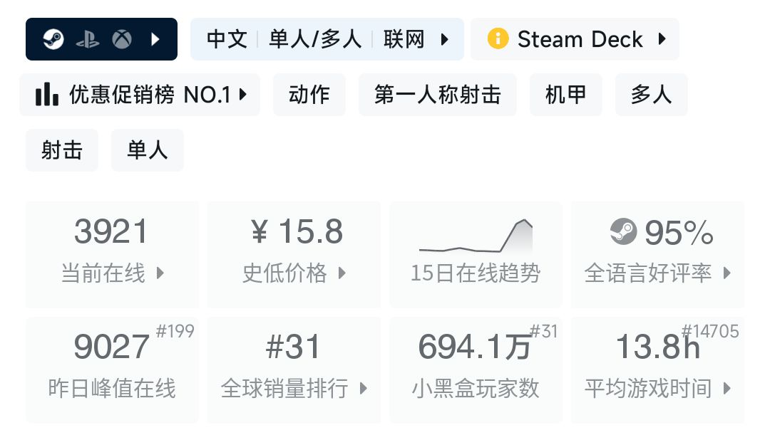Select the 射击 tag

(x=62, y=150)
